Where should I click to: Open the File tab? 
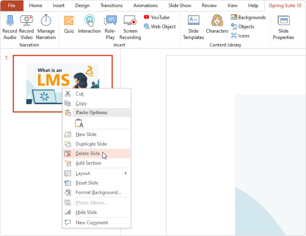[x=12, y=5]
